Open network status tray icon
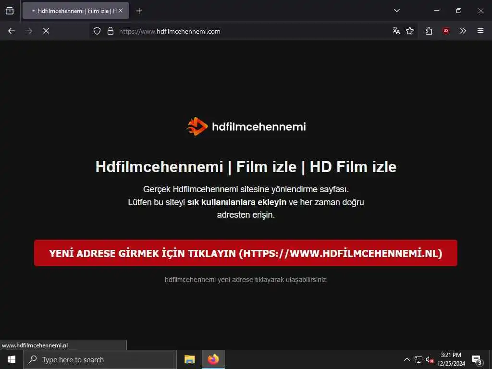This screenshot has width=492, height=369. click(x=418, y=359)
